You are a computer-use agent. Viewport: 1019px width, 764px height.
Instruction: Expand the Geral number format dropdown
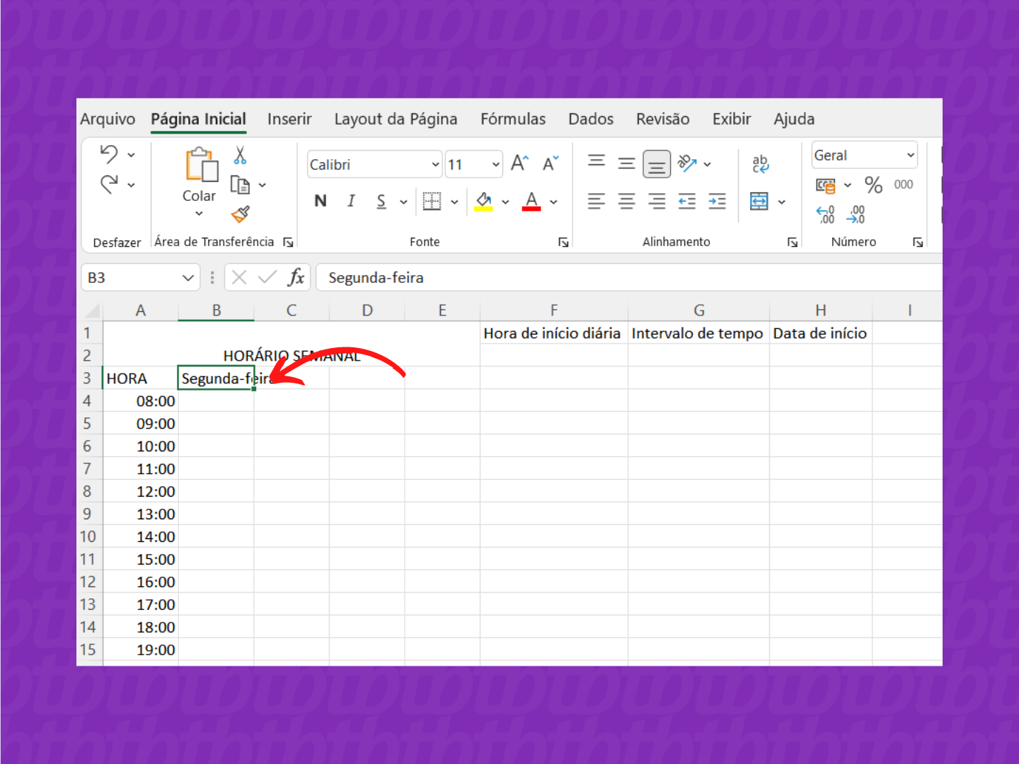point(910,156)
